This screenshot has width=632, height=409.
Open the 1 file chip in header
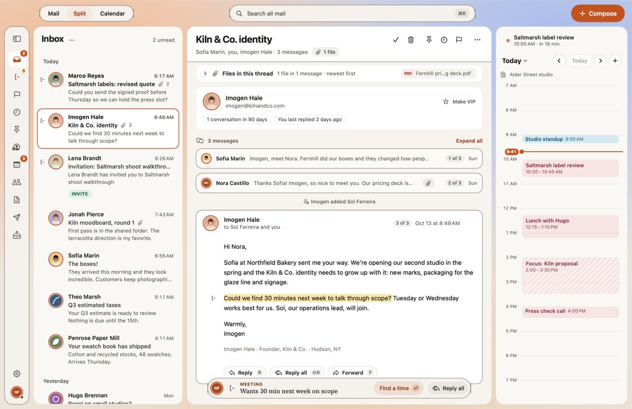pyautogui.click(x=325, y=52)
